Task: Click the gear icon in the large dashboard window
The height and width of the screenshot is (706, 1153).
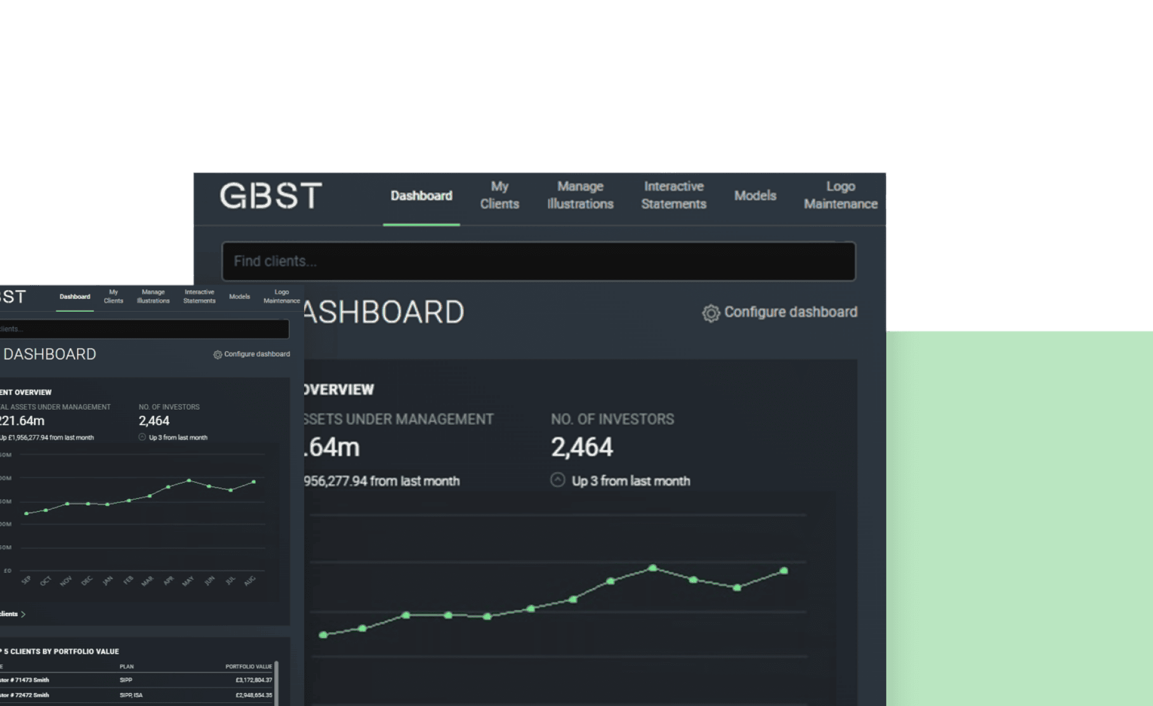Action: click(x=711, y=313)
